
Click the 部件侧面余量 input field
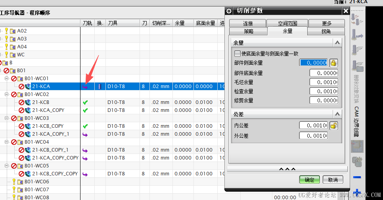coord(314,63)
